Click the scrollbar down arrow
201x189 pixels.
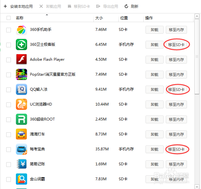point(197,187)
